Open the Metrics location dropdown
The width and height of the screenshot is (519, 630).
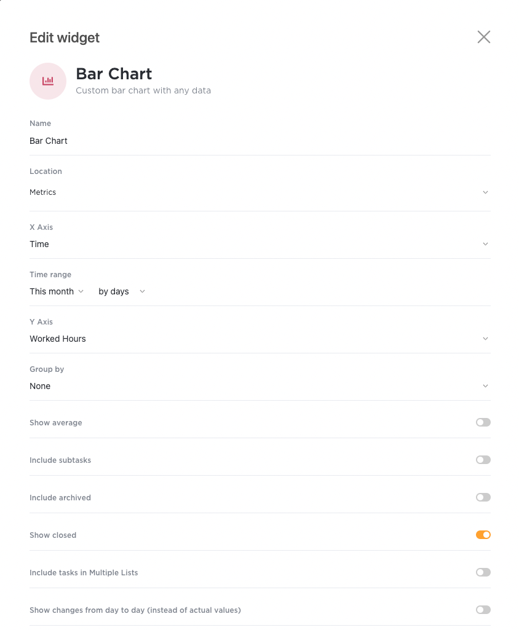[259, 192]
